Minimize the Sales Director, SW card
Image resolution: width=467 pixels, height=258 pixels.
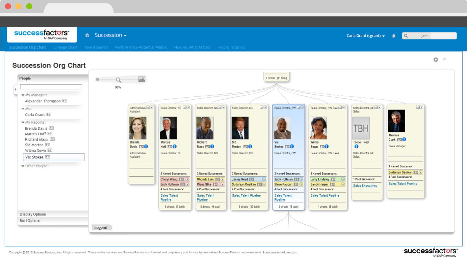(298, 107)
